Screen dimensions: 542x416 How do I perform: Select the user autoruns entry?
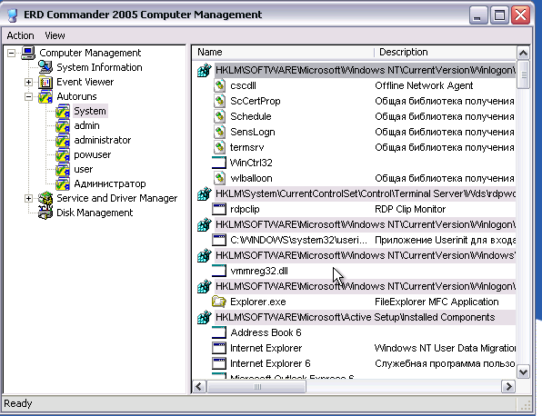coord(84,169)
